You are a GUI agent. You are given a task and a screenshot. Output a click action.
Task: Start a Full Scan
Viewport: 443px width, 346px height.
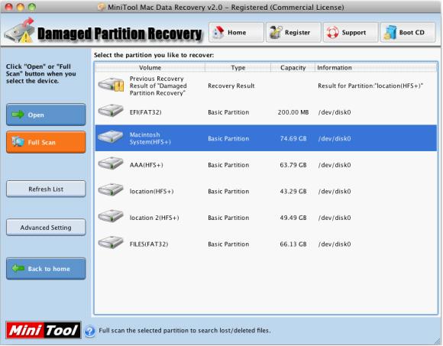46,142
